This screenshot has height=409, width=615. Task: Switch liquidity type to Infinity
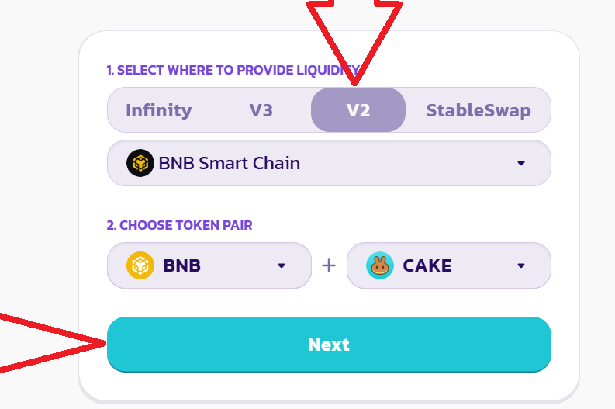click(159, 110)
